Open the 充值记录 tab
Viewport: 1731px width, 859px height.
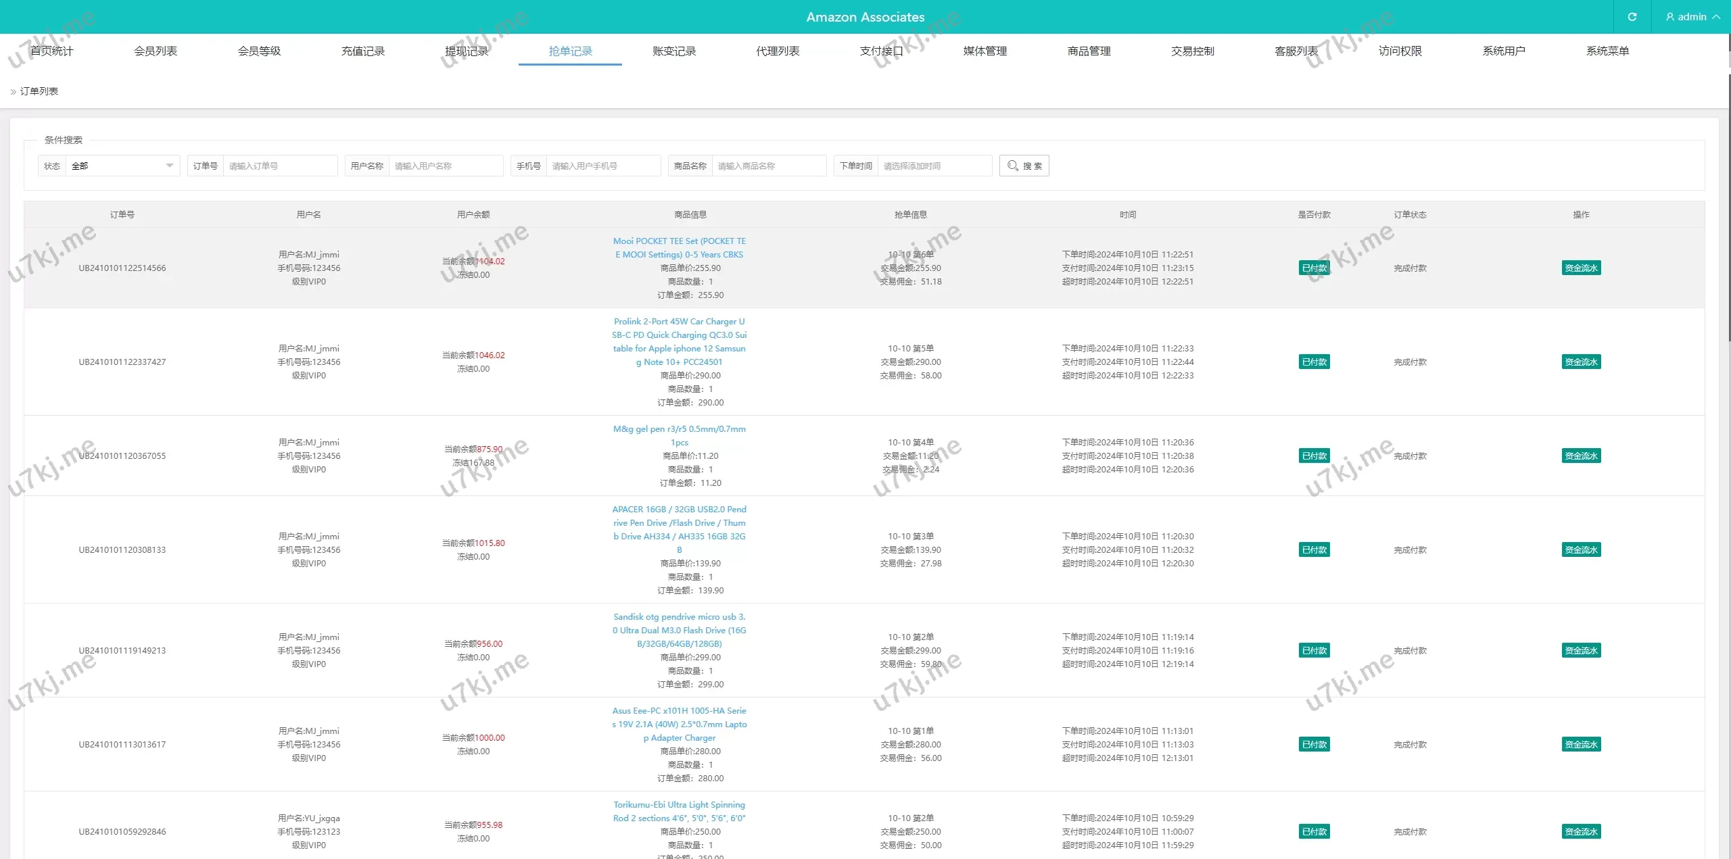click(362, 51)
